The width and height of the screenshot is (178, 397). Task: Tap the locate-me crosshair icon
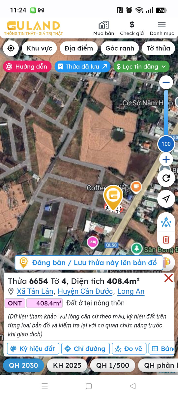coord(11,48)
